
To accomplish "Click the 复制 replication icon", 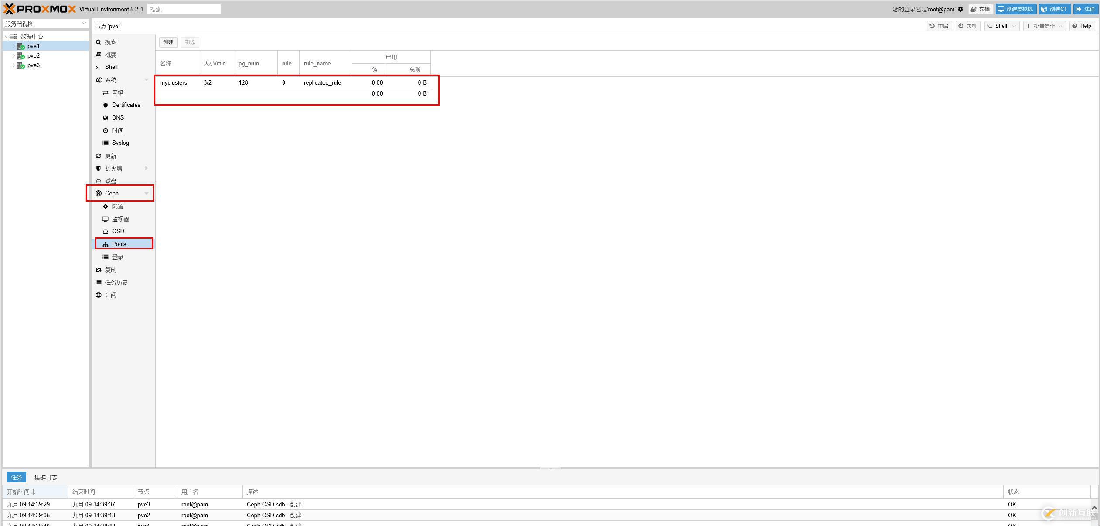I will click(x=99, y=269).
